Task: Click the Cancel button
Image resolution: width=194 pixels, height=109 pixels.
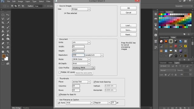Action: point(129,13)
